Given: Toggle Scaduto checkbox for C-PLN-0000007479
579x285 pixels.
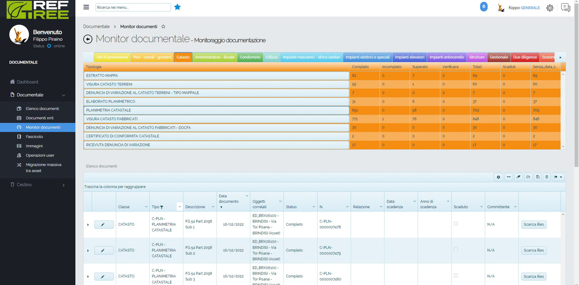Looking at the screenshot, I should 456,250.
